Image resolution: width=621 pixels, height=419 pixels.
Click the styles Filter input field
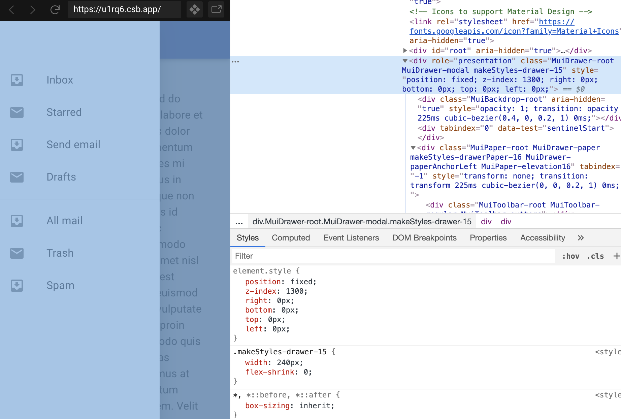(337, 256)
